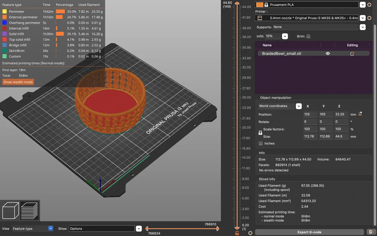Click the editing icon for BraidedBowl_small.stl

[x=352, y=54]
